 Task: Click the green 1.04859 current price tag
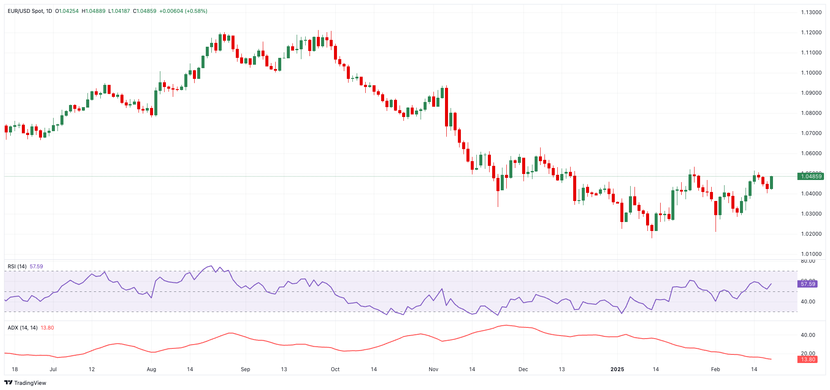tap(810, 176)
